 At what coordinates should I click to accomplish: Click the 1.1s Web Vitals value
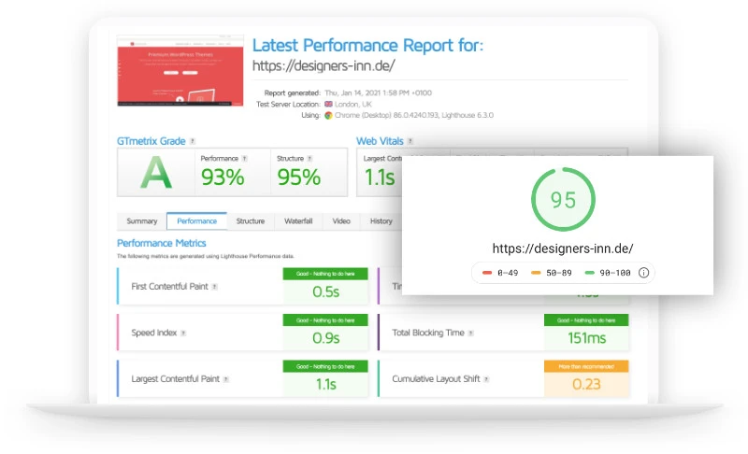coord(380,177)
